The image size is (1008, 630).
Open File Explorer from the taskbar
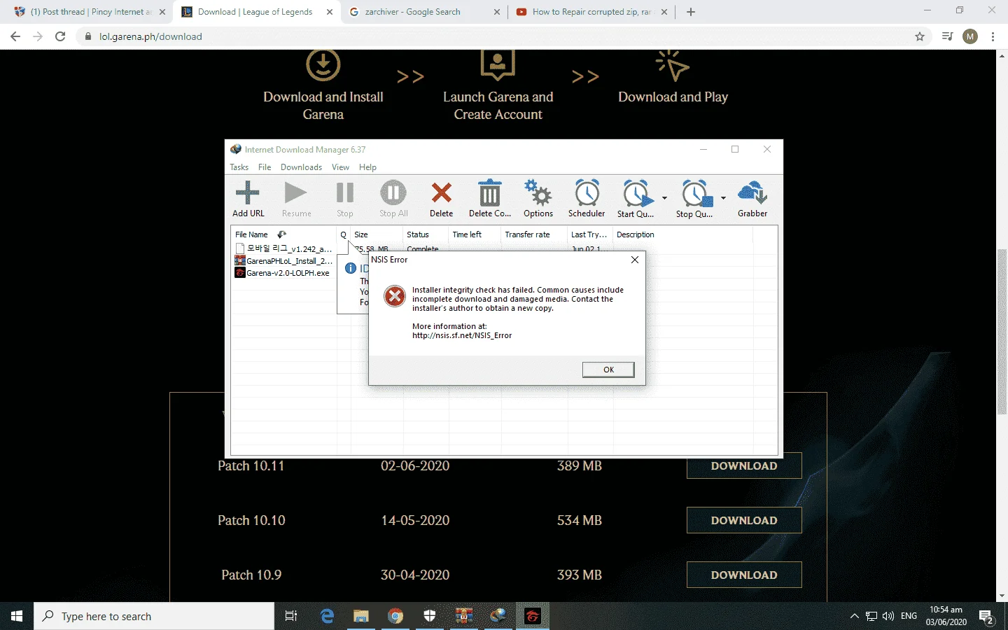pos(360,616)
